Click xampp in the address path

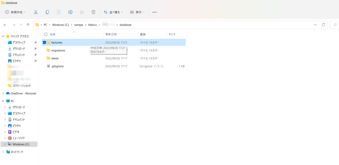(x=79, y=25)
